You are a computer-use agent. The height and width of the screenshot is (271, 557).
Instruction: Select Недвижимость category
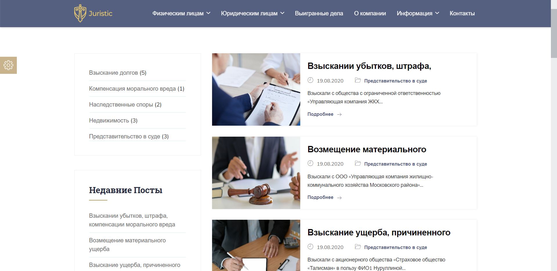pyautogui.click(x=109, y=120)
